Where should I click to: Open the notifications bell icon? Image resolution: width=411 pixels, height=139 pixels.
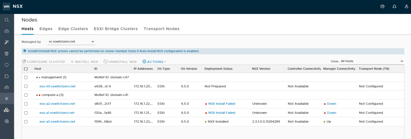pos(394,6)
